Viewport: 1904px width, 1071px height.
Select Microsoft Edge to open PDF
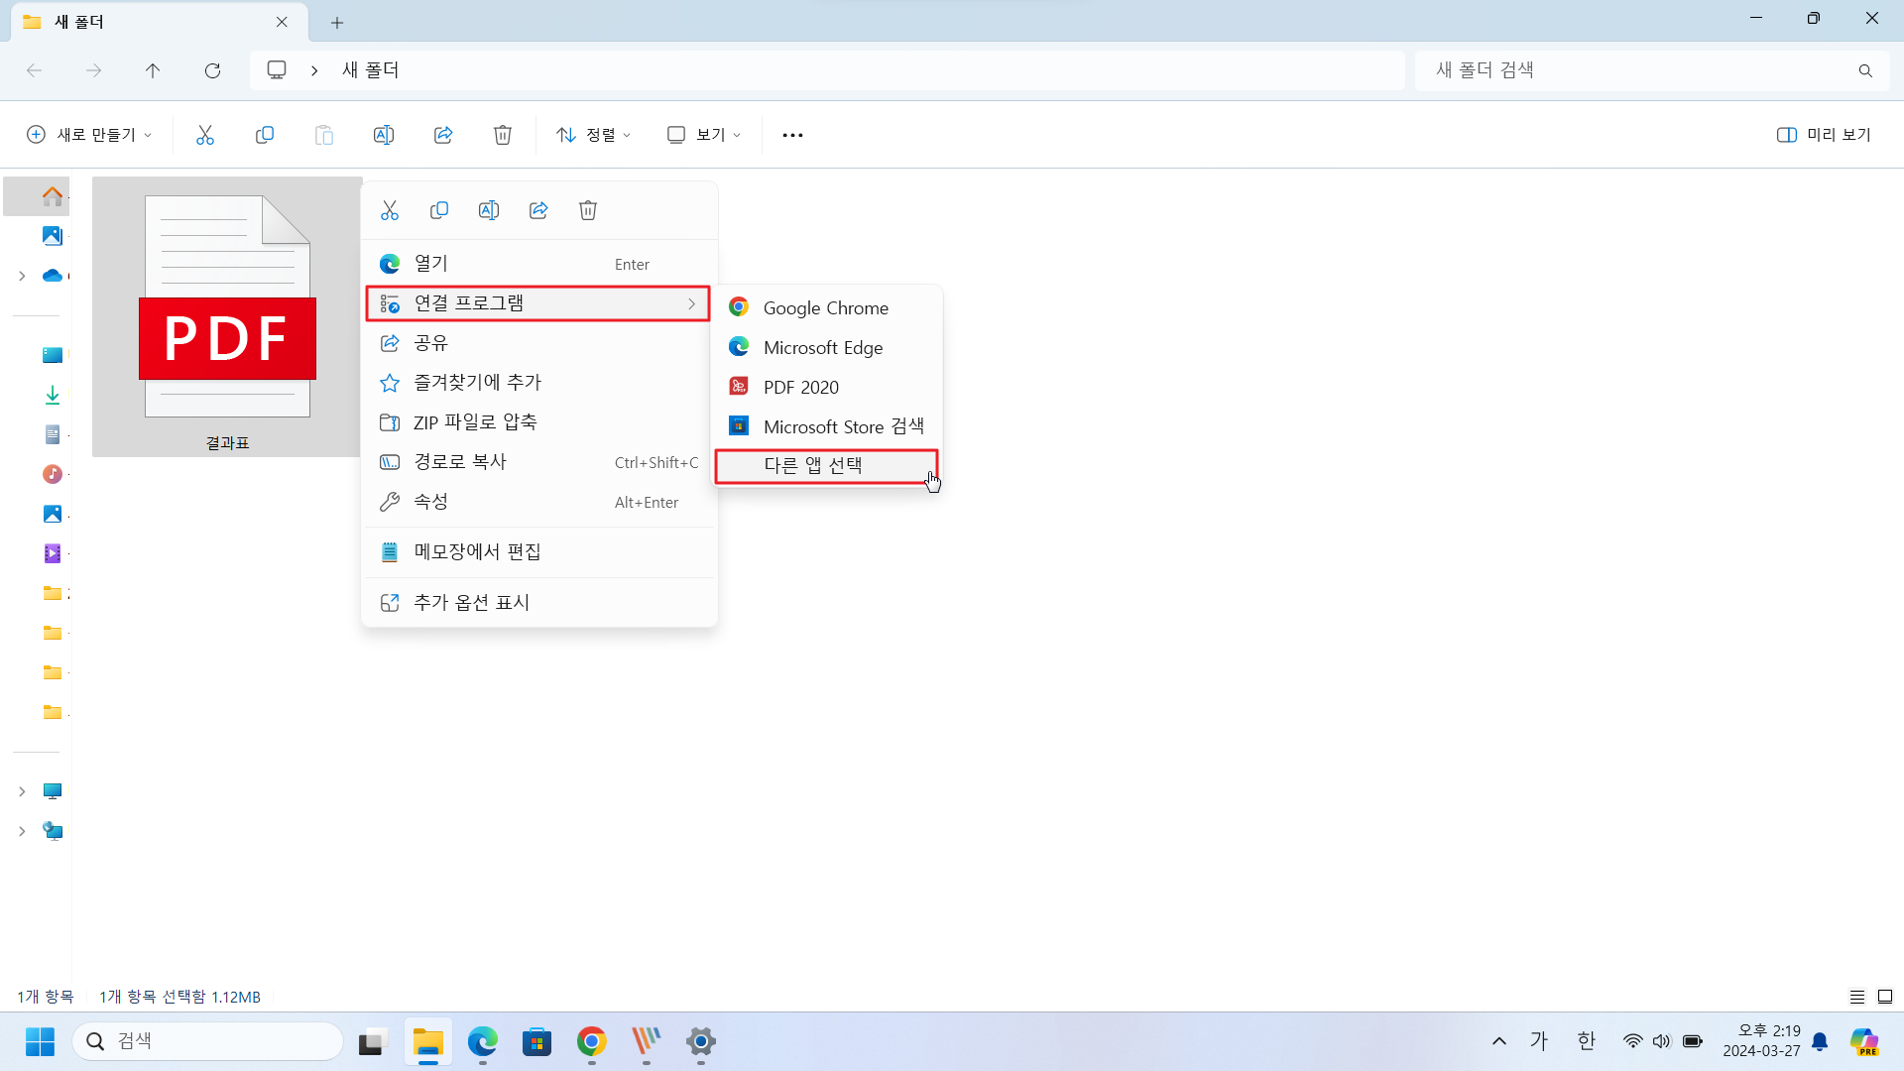tap(822, 346)
